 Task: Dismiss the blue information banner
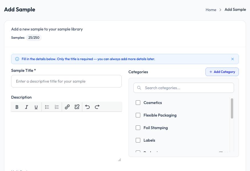click(x=233, y=59)
